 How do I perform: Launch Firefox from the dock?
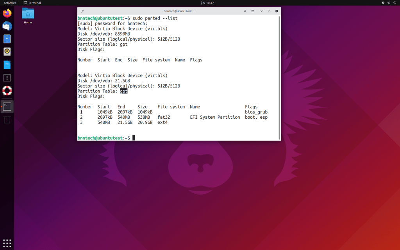[x=7, y=13]
